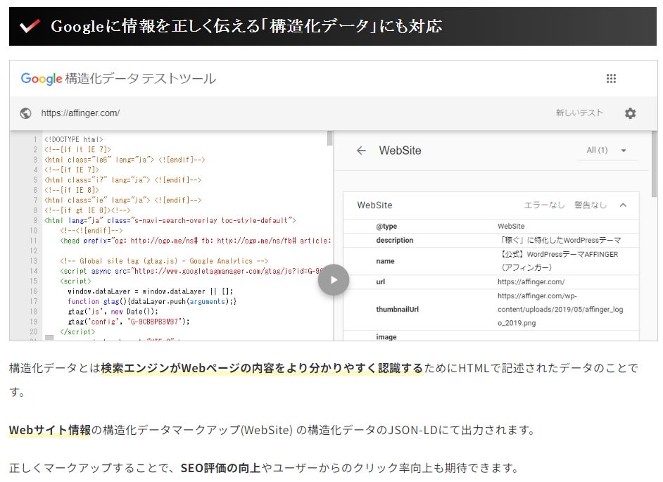Open the All (1) dropdown
The width and height of the screenshot is (663, 482).
607,150
